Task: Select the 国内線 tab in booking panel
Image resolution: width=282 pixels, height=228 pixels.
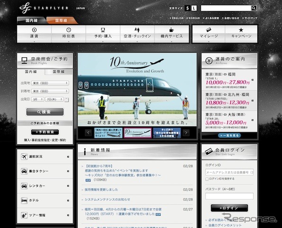Action: tap(31, 72)
